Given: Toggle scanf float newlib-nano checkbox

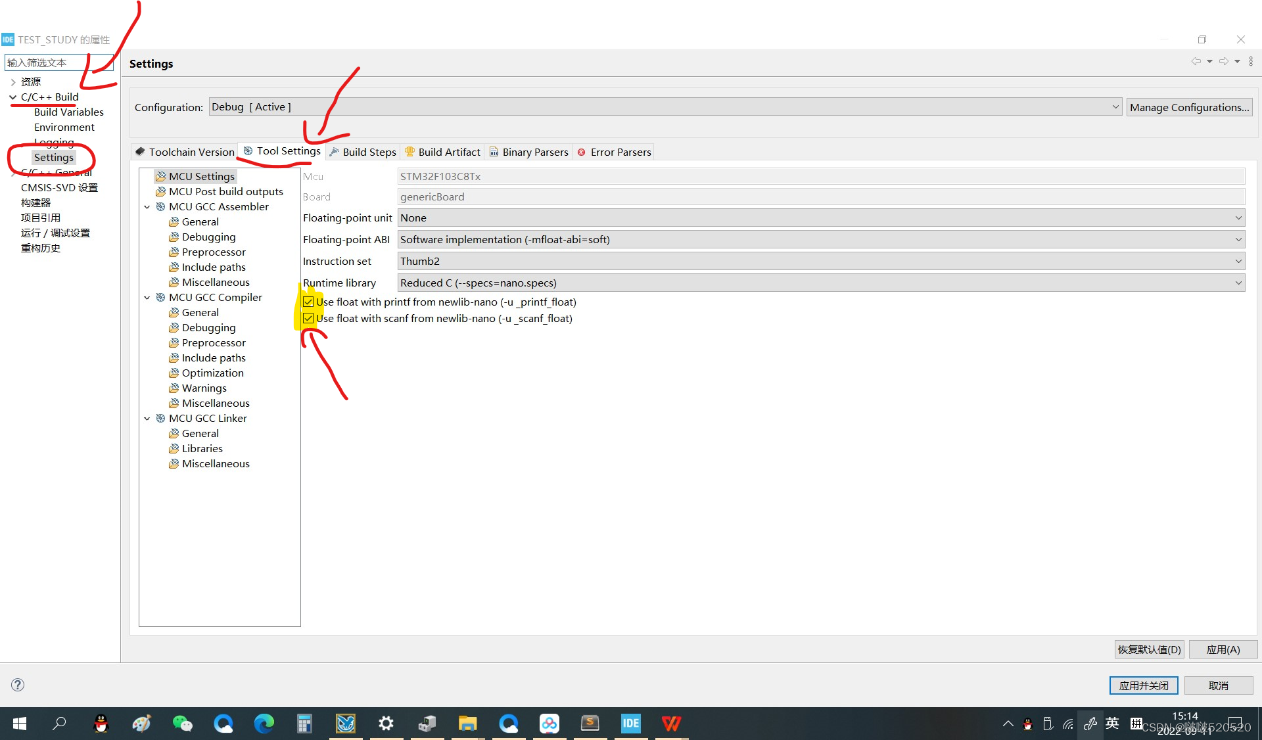Looking at the screenshot, I should [x=308, y=319].
